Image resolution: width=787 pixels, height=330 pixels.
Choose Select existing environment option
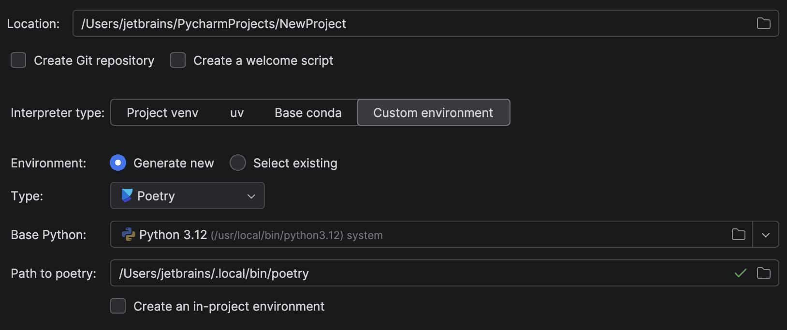click(237, 163)
